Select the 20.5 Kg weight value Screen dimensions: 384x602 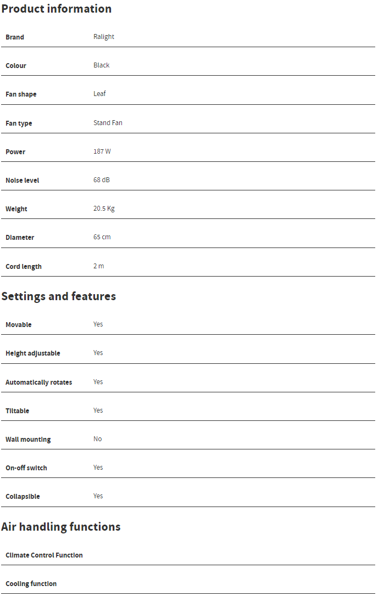click(104, 209)
